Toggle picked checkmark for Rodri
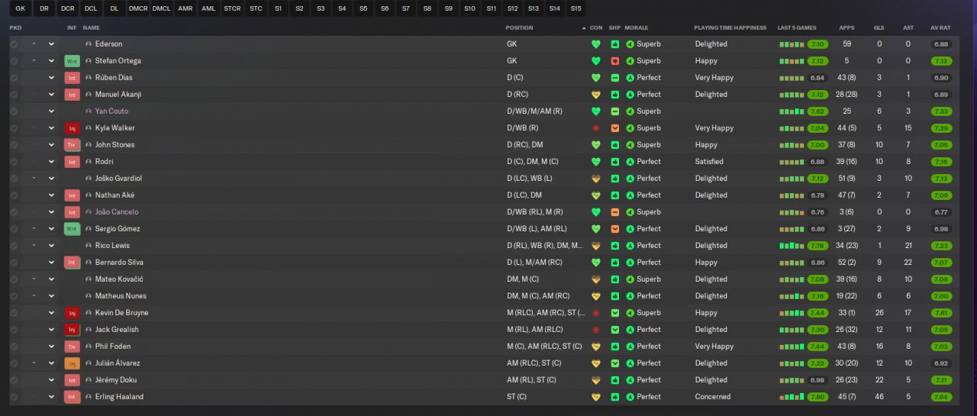 [x=14, y=162]
